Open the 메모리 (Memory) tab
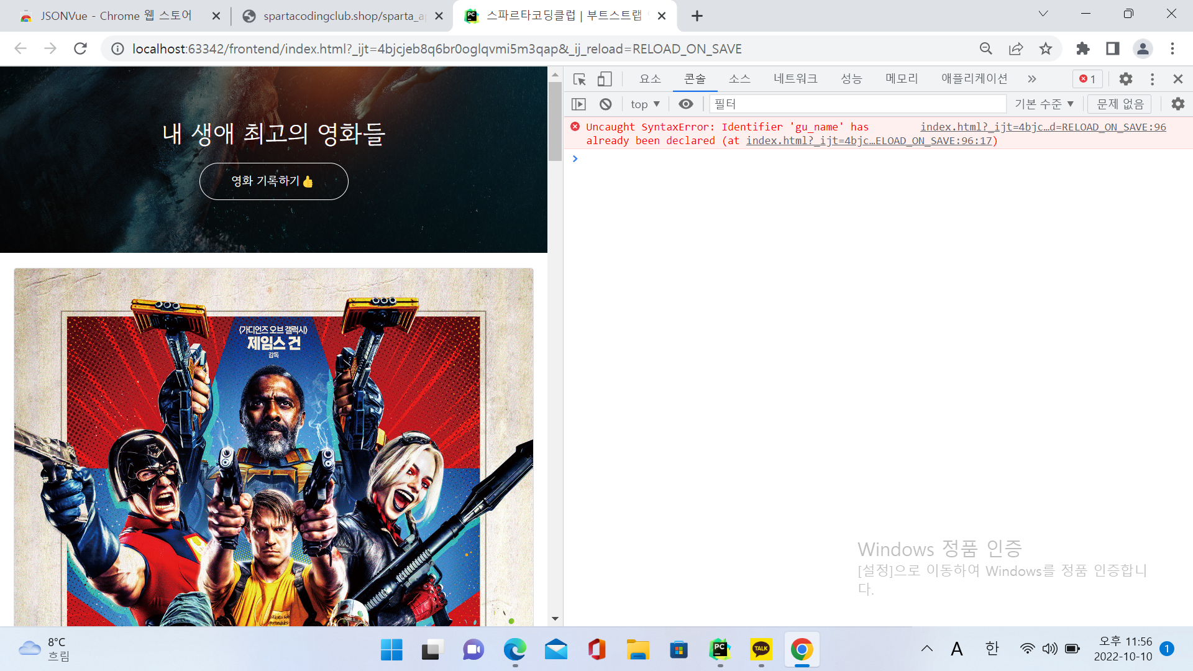 point(902,79)
